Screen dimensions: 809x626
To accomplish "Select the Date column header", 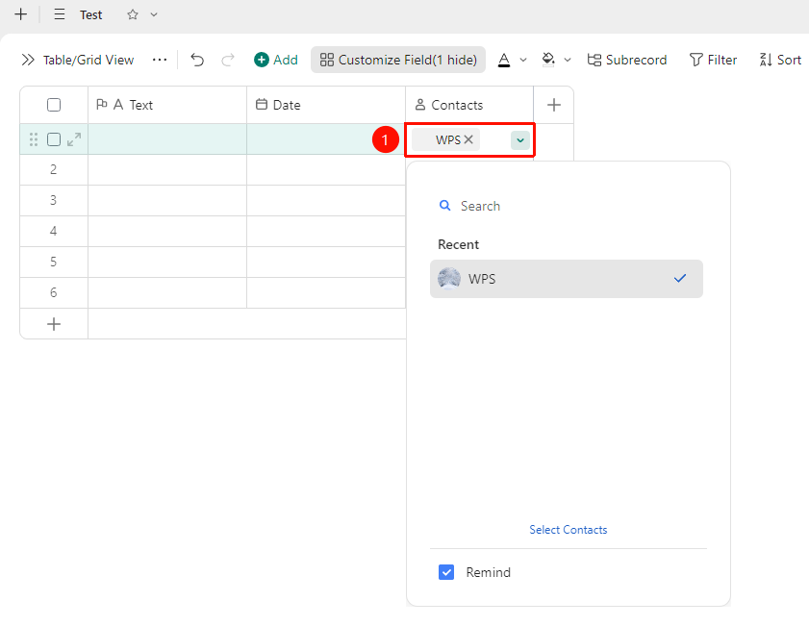I will [x=326, y=105].
